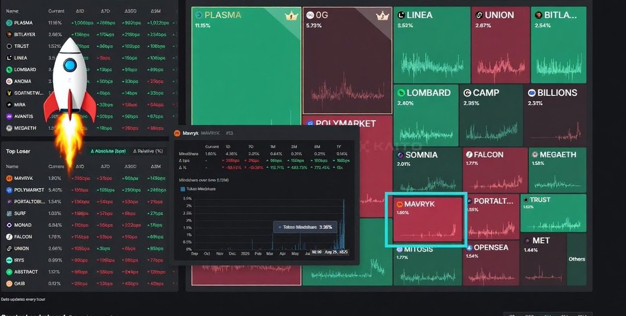Screen dimensions: 626x316
Task: Click the PORTALTOBI... icon in Top Loser table
Action: [x=9, y=201]
